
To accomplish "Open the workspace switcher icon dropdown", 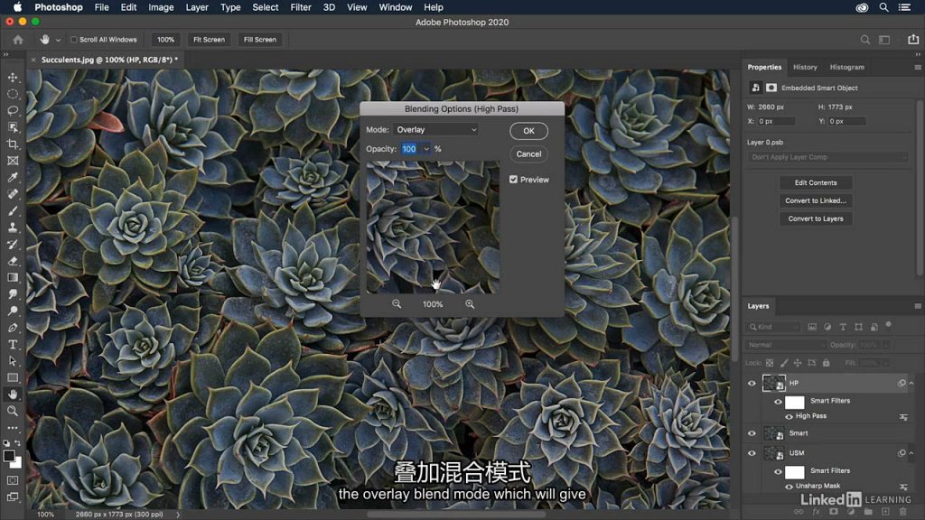I will tap(883, 40).
